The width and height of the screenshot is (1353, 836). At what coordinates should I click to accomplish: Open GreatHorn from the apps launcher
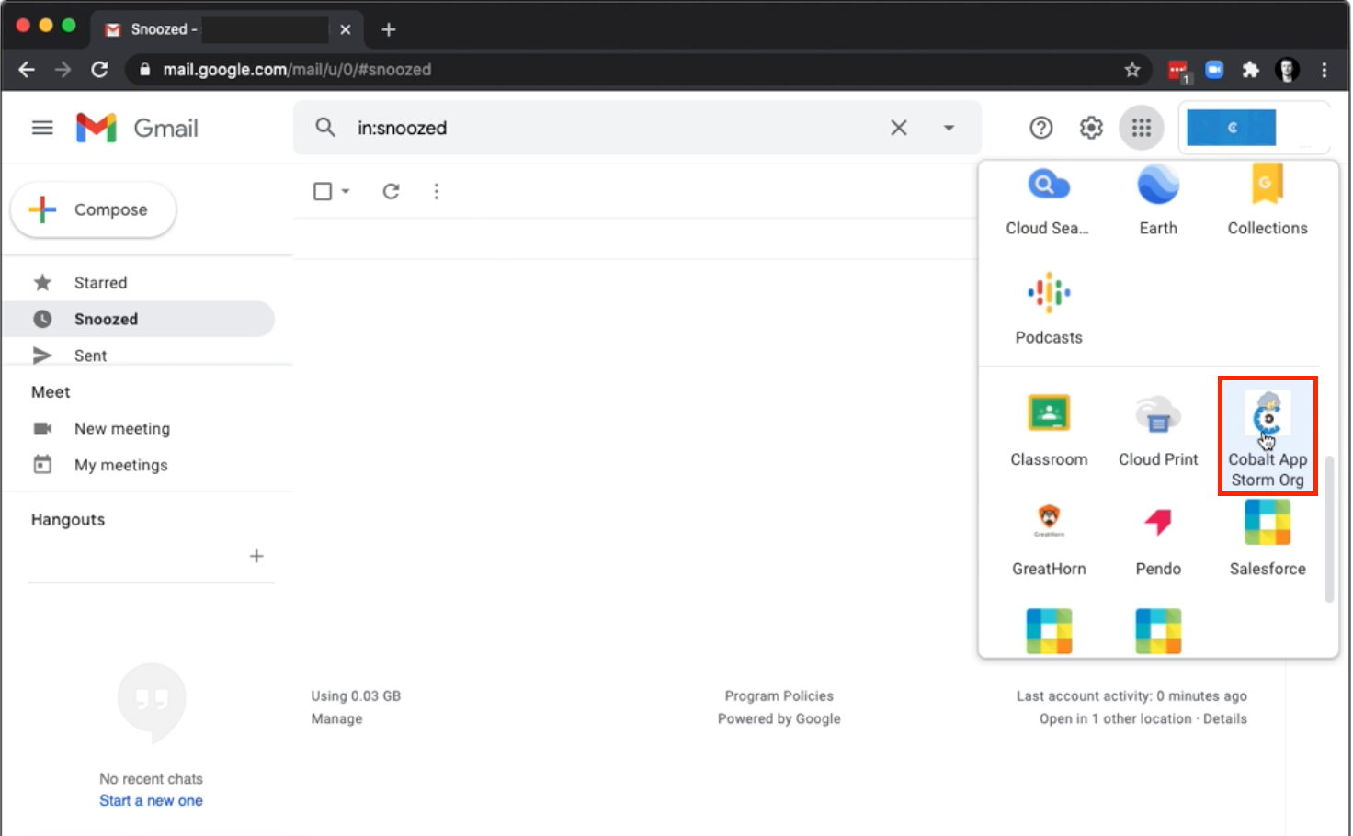pos(1048,537)
